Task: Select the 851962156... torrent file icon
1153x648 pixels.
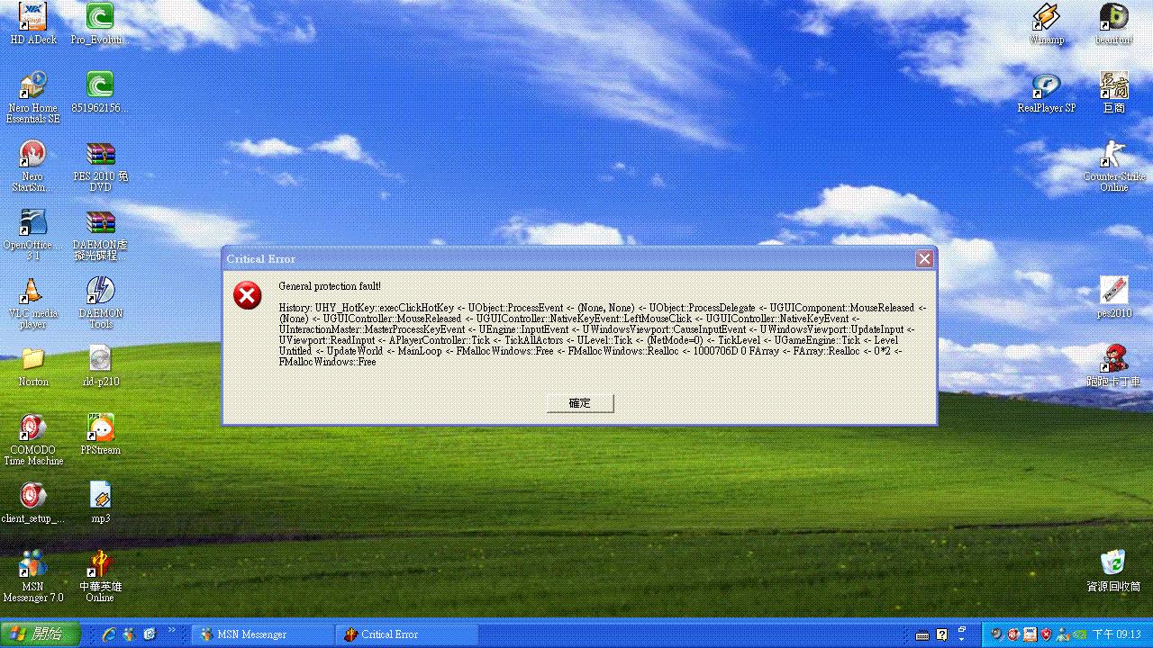Action: point(100,93)
